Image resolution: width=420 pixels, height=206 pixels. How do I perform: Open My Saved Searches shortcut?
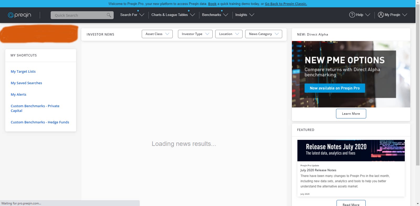pos(26,83)
